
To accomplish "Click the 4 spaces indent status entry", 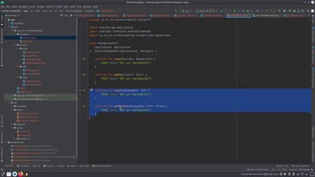I will coord(293,170).
